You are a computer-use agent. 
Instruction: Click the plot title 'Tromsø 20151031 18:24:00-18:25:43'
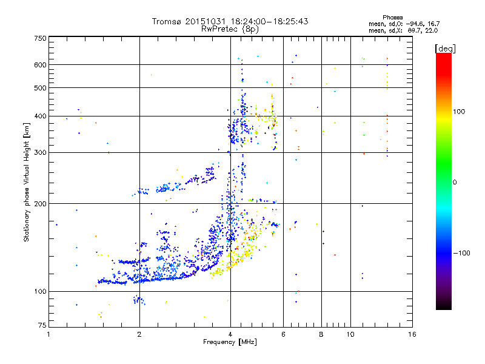(230, 21)
